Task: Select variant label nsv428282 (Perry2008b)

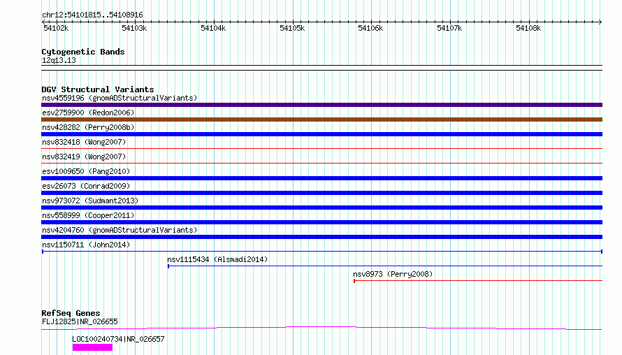Action: coord(88,127)
